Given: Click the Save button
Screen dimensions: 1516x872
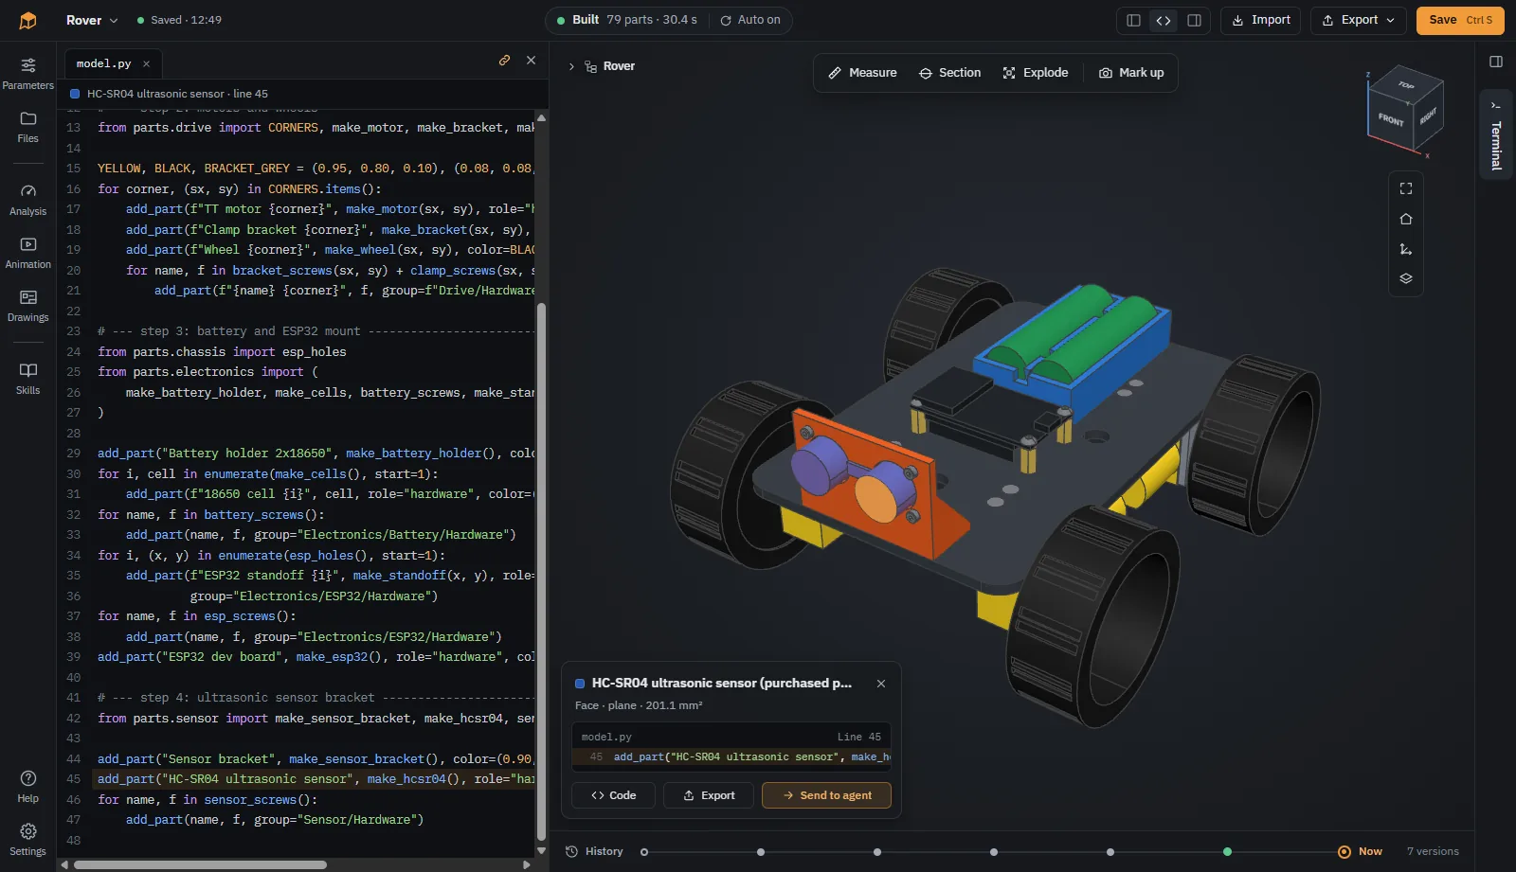Looking at the screenshot, I should [1460, 20].
